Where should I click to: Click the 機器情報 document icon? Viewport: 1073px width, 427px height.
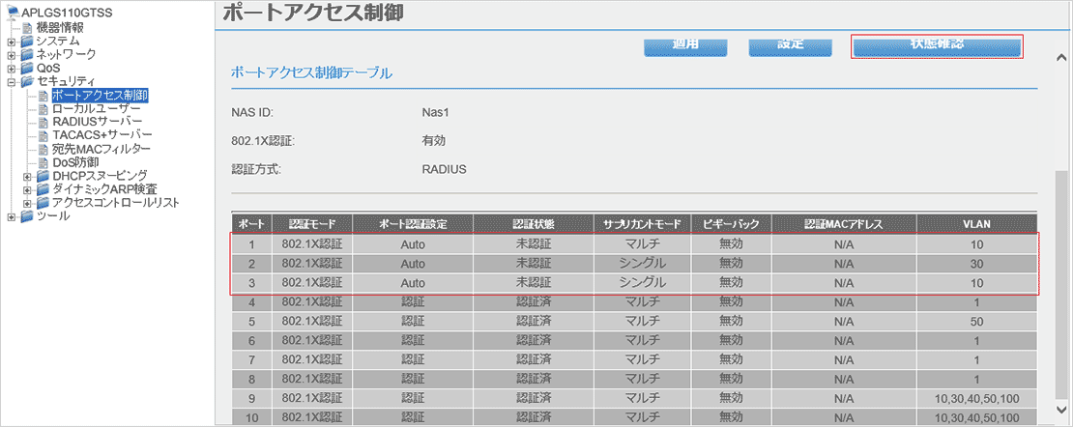coord(27,27)
